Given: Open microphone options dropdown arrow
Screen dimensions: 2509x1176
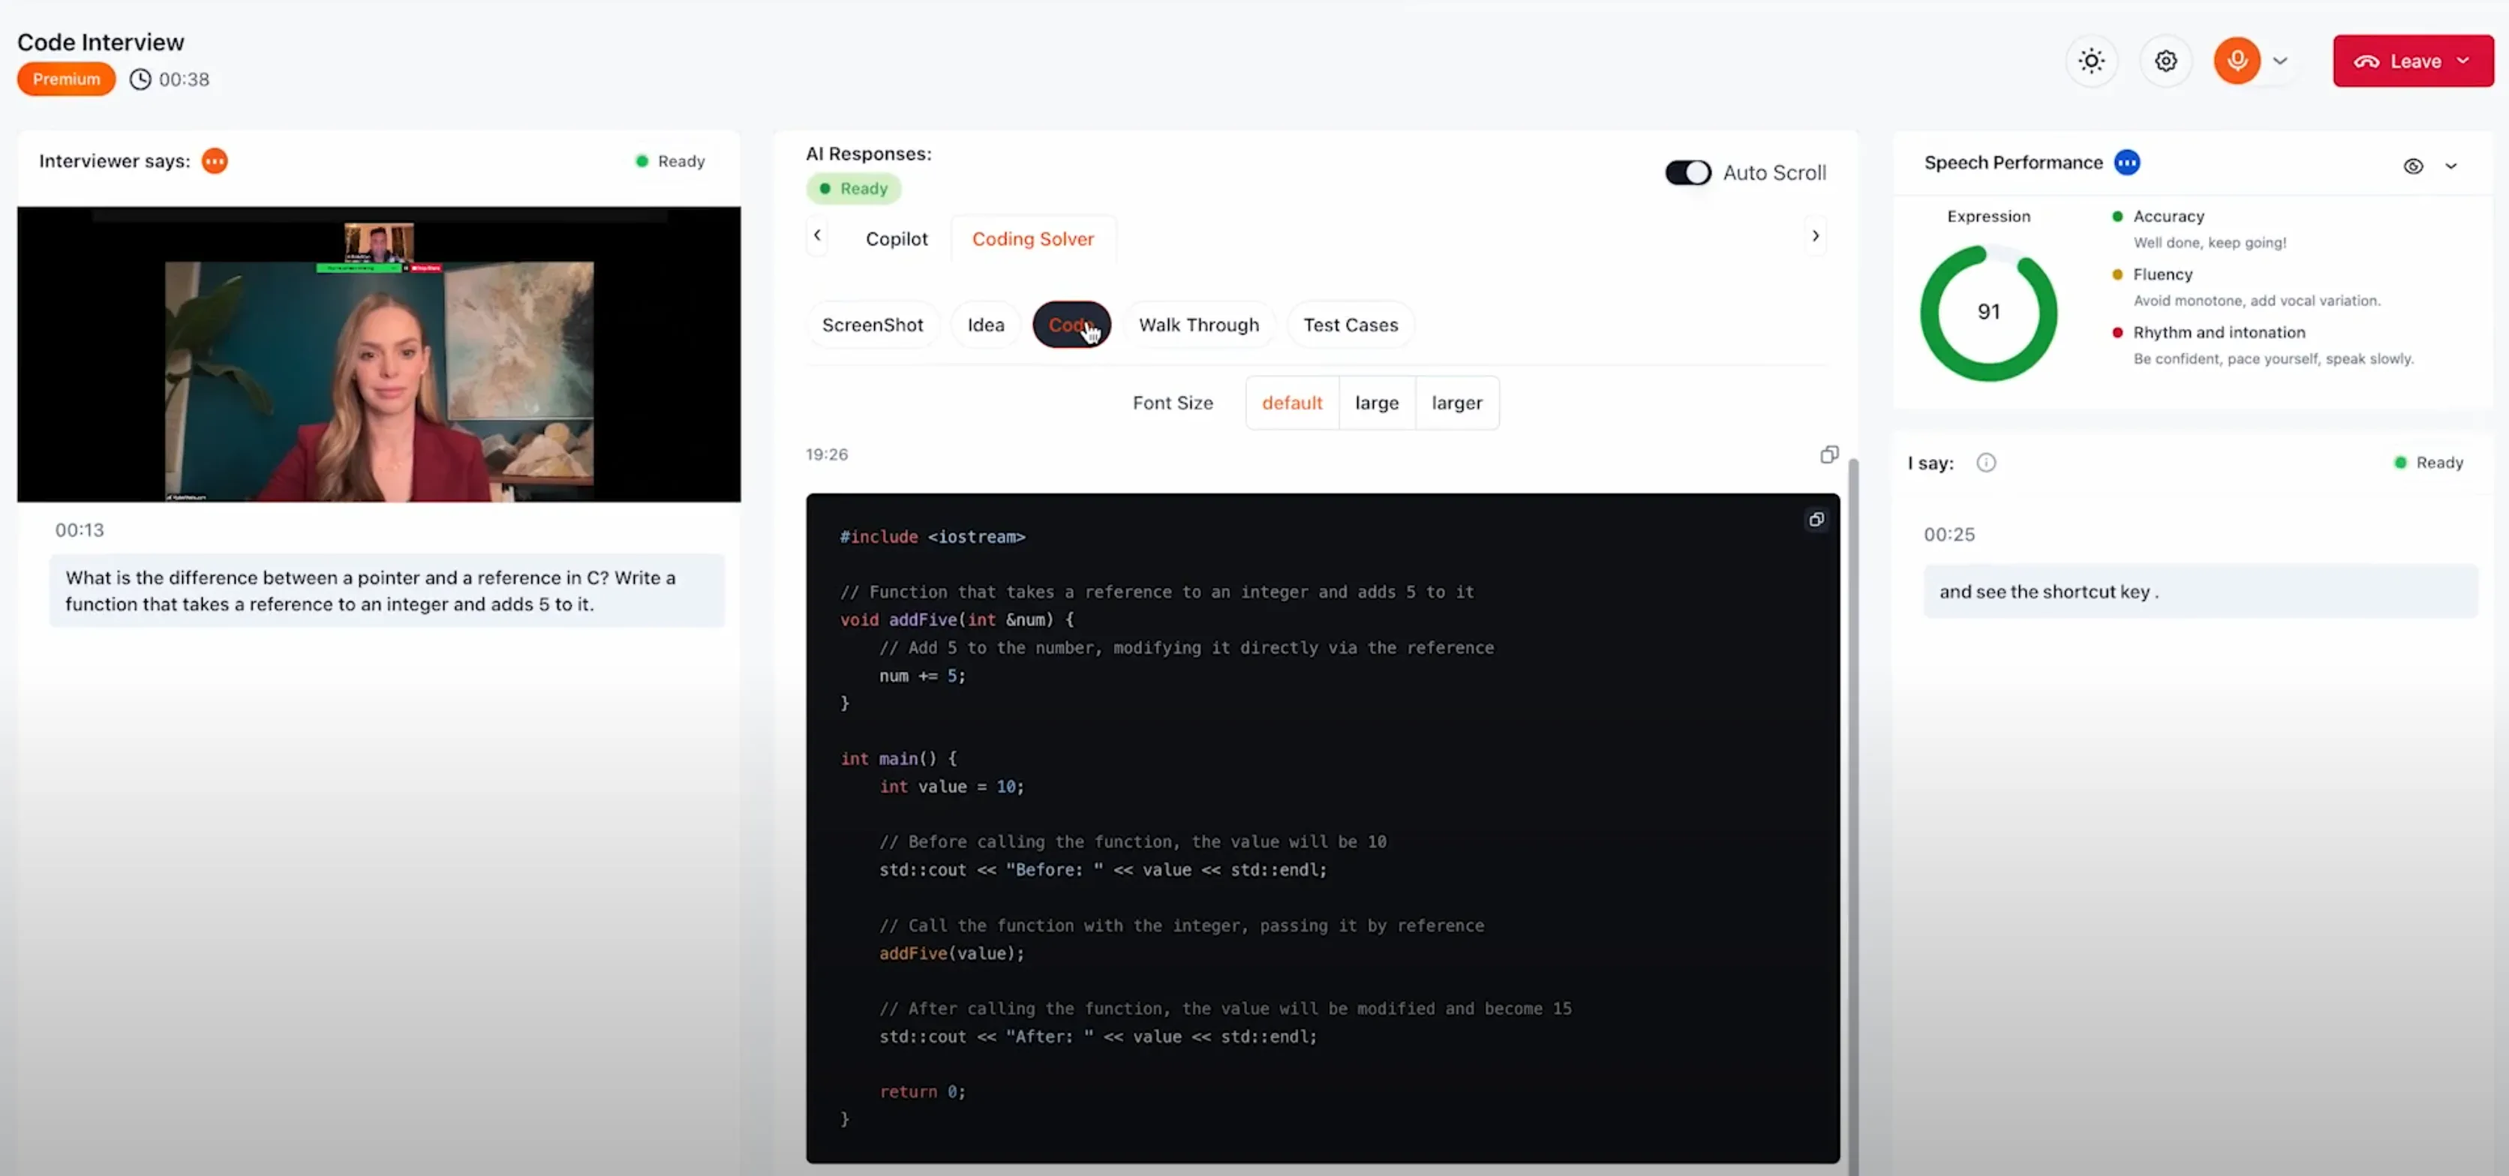Looking at the screenshot, I should [x=2280, y=61].
